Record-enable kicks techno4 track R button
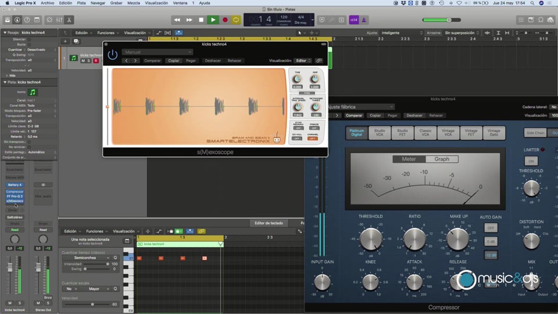Image resolution: width=558 pixels, height=314 pixels. point(96,61)
